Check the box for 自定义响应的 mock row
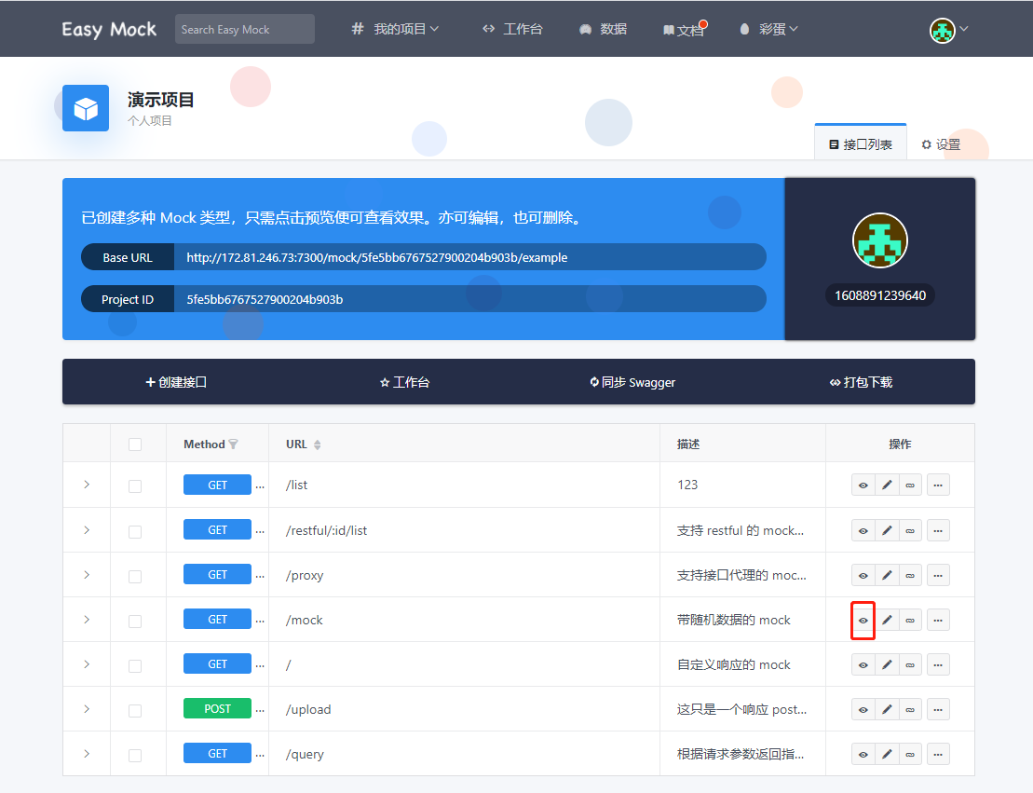Image resolution: width=1033 pixels, height=793 pixels. pyautogui.click(x=135, y=665)
